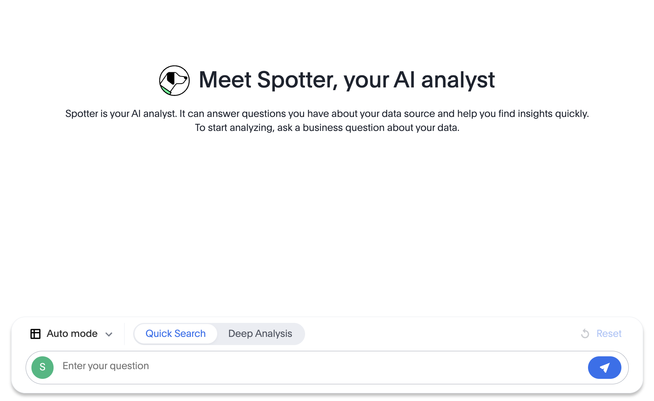This screenshot has width=654, height=401.
Task: Click the data source table icon beside Auto mode
Action: [35, 333]
